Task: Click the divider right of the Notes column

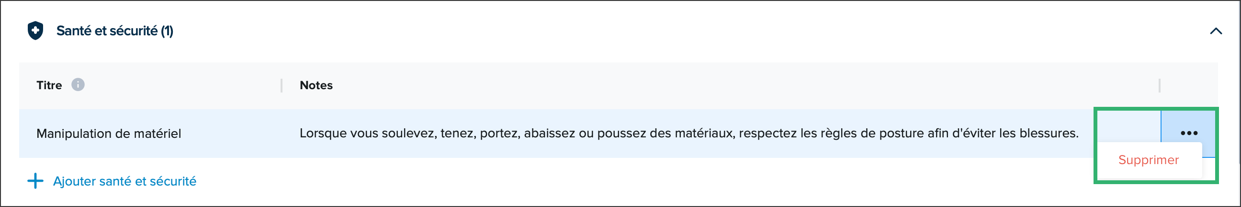Action: point(1160,85)
